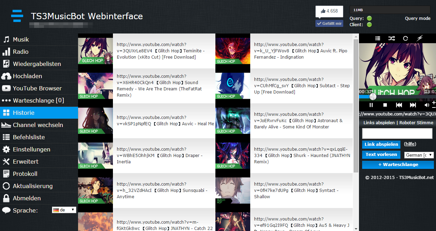Click the Gefällt mir like button

click(x=329, y=23)
